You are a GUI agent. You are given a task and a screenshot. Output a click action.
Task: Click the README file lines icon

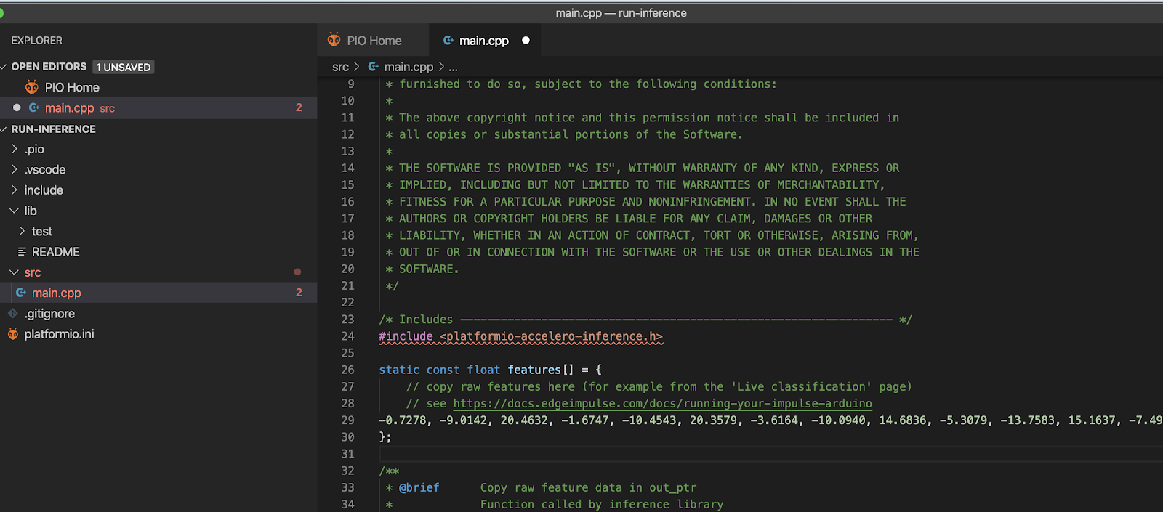click(22, 252)
